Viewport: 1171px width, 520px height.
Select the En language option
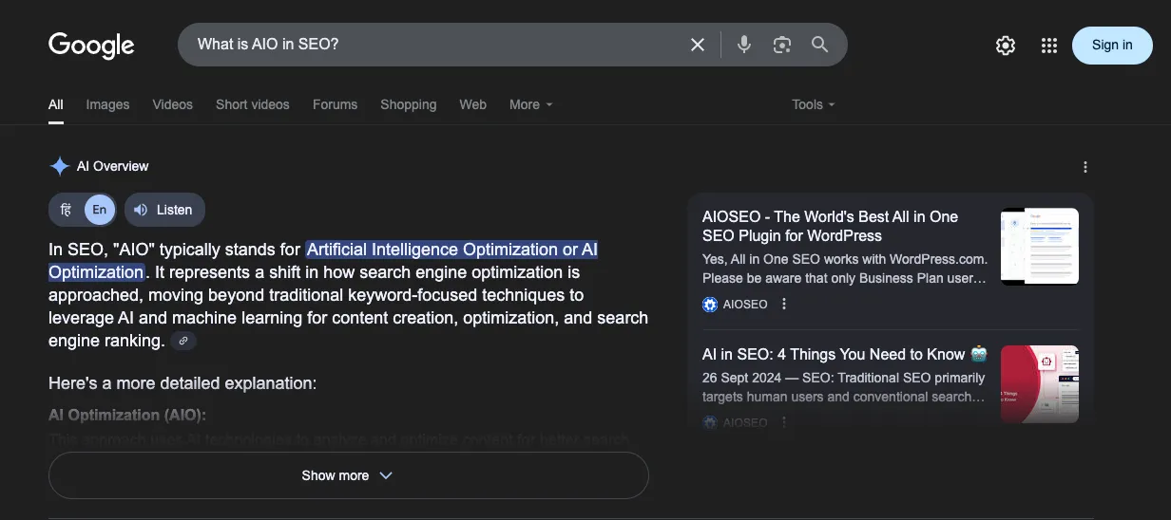pyautogui.click(x=99, y=210)
